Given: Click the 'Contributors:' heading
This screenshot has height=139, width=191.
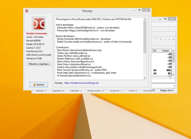Looking at the screenshot, I should 63,47.
